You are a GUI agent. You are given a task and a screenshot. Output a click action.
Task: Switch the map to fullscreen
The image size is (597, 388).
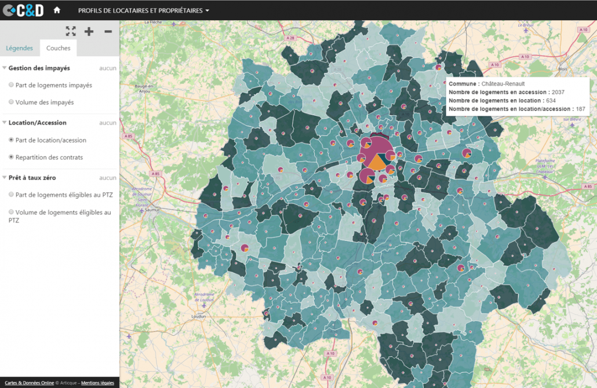[x=71, y=31]
